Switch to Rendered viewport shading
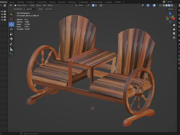 pyautogui.click(x=172, y=5)
